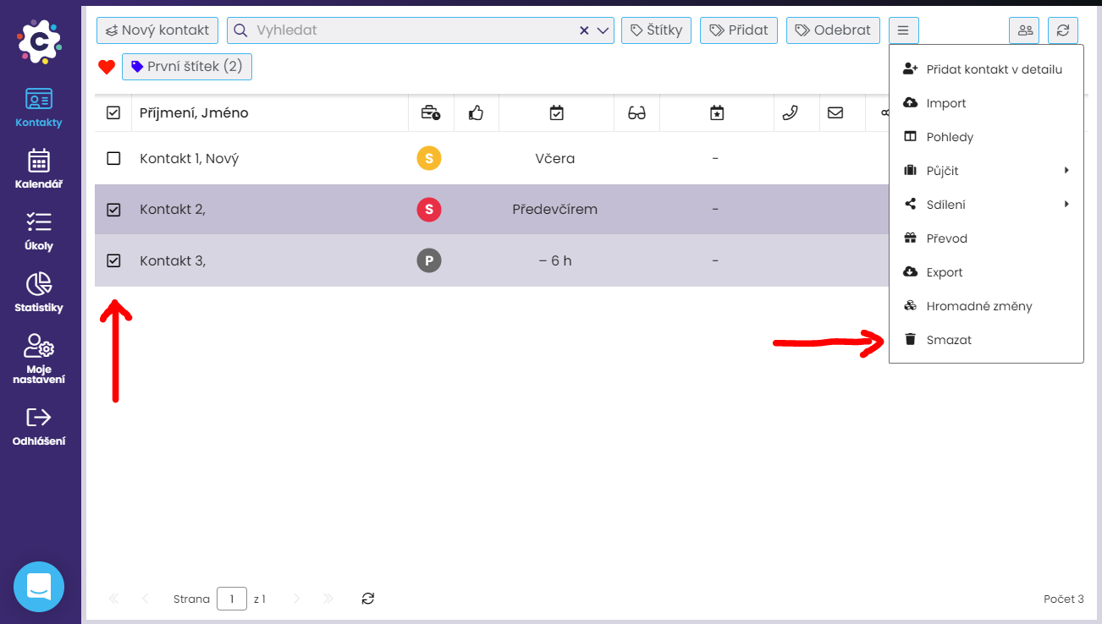Uncheck the Kontakt 2 checkbox
Image resolution: width=1102 pixels, height=624 pixels.
pos(113,210)
